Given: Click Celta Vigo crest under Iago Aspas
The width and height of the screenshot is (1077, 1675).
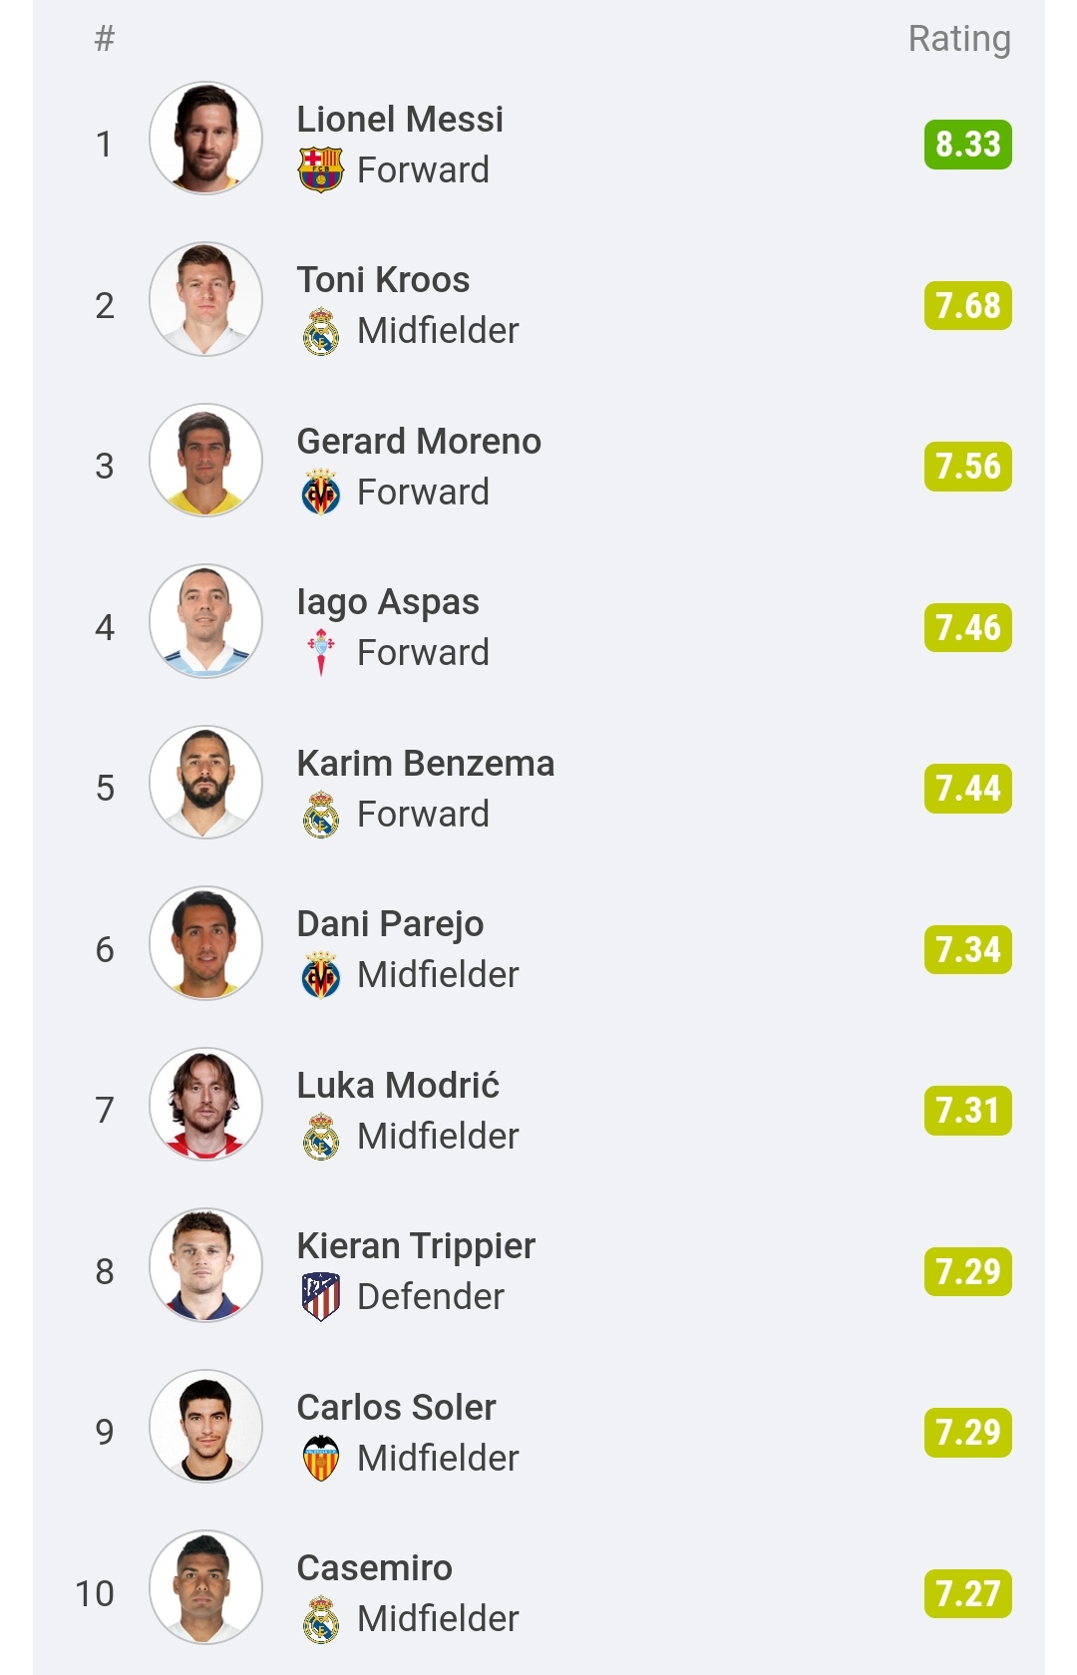Looking at the screenshot, I should pyautogui.click(x=320, y=653).
